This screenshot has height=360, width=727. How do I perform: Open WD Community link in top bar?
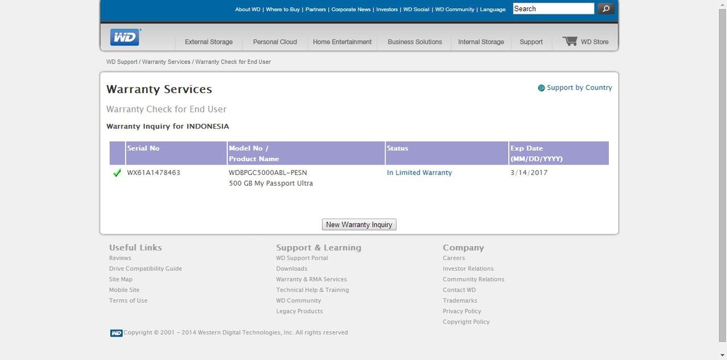click(454, 10)
